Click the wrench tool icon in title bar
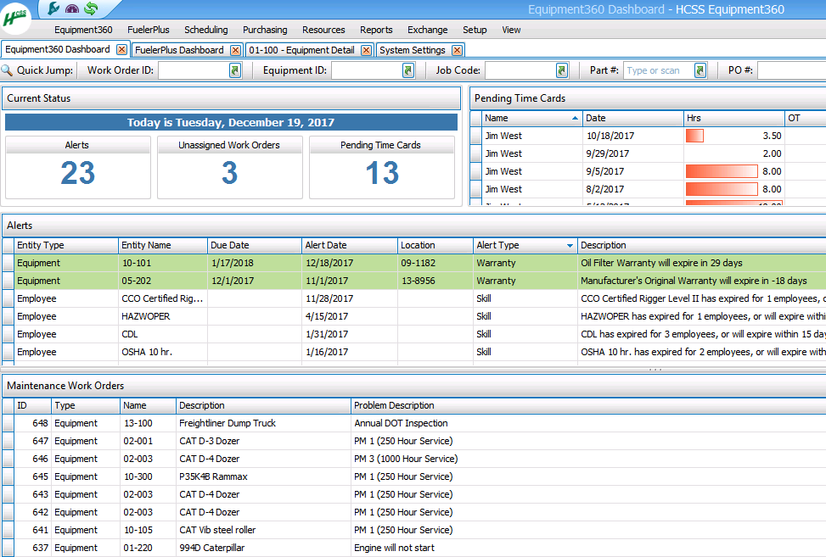 pos(53,8)
